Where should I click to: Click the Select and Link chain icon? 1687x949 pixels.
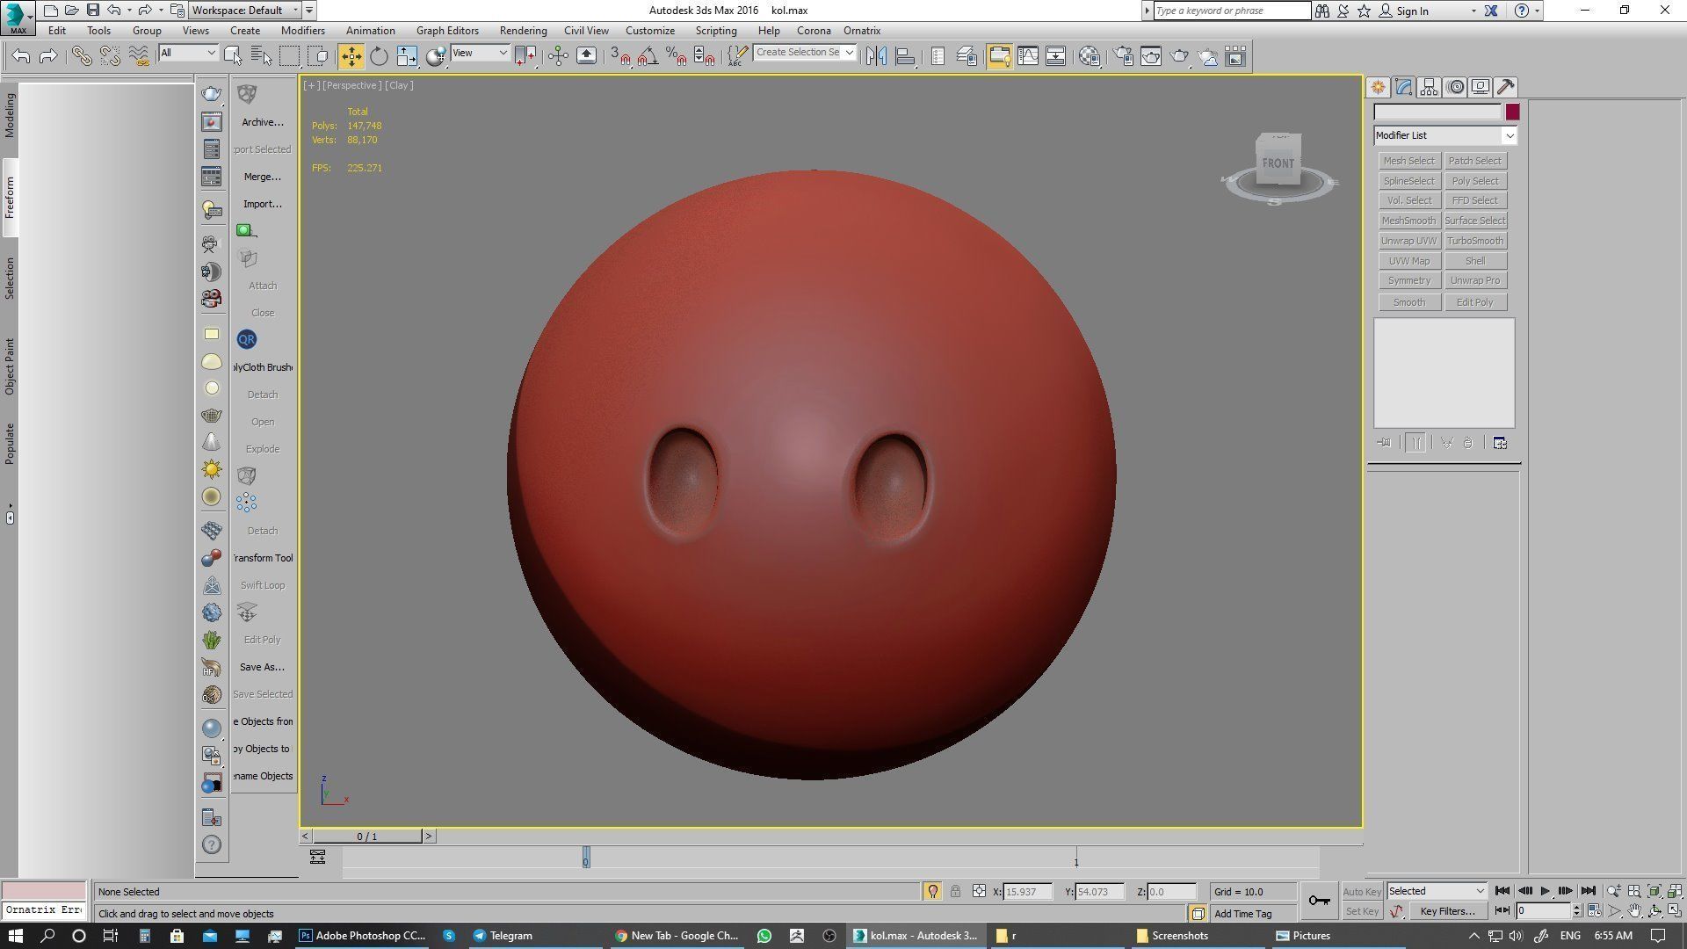coord(82,56)
